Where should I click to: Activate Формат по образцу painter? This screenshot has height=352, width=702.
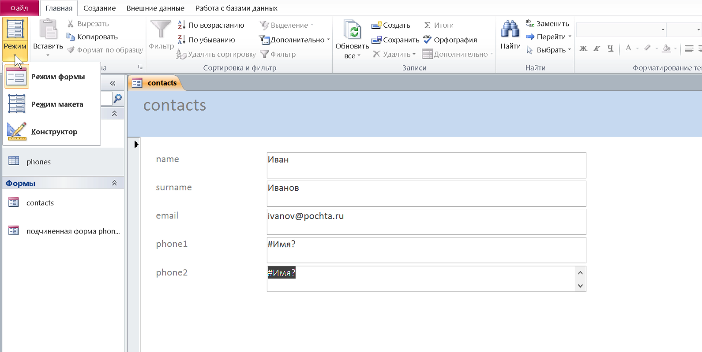pyautogui.click(x=105, y=50)
